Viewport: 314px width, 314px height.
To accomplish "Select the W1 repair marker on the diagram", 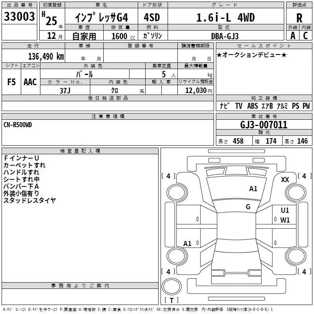I will point(285,220).
